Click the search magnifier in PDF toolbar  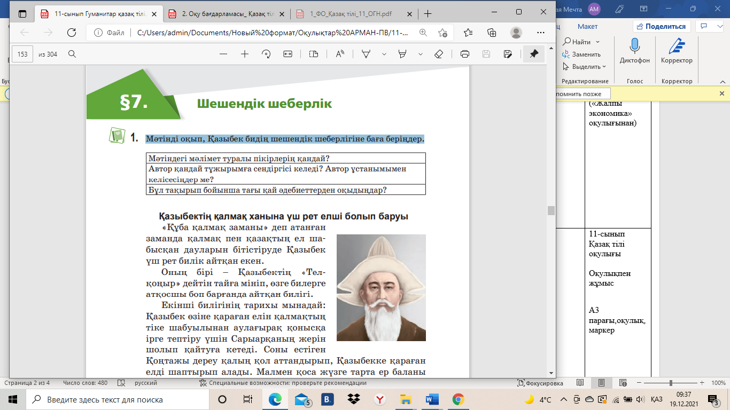pyautogui.click(x=72, y=54)
